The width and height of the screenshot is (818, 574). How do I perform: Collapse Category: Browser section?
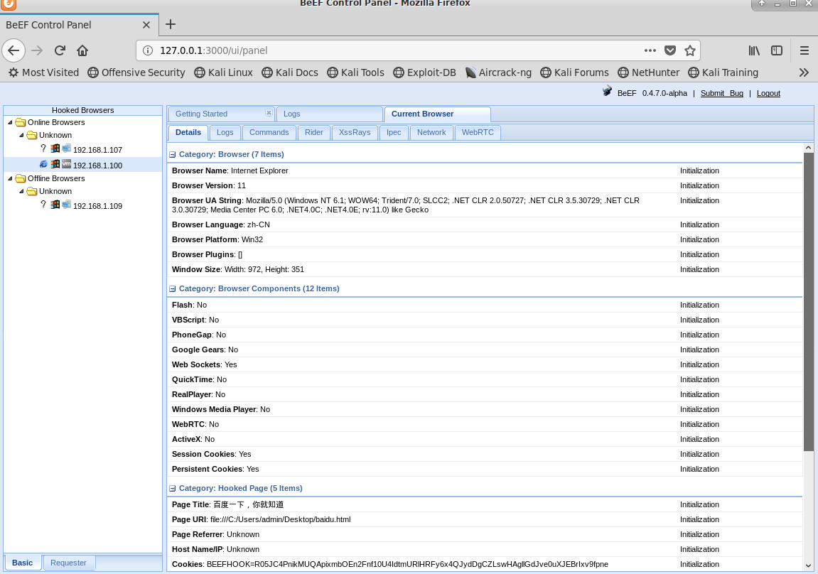click(172, 155)
